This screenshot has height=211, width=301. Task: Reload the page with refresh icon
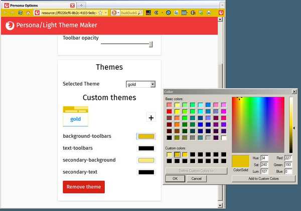(21, 13)
